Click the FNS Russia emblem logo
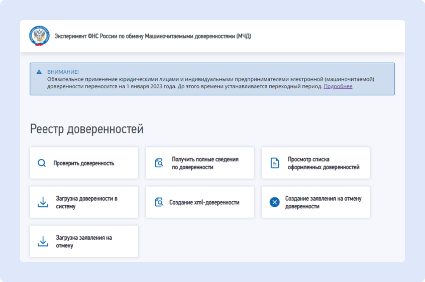425x282 pixels. click(39, 36)
